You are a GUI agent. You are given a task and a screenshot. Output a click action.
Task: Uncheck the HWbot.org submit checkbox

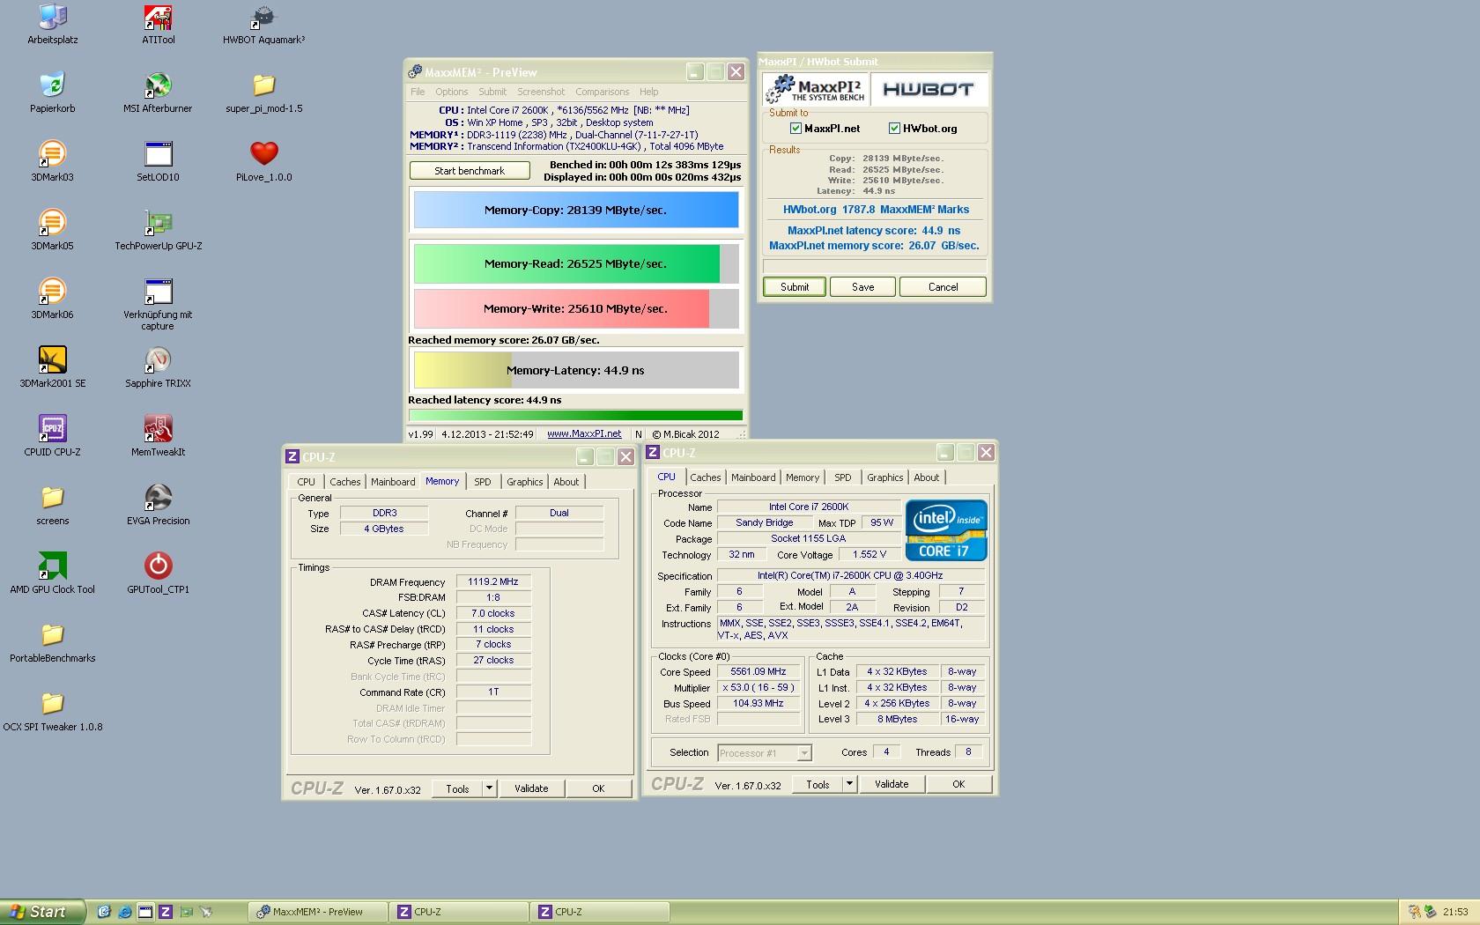tap(895, 129)
